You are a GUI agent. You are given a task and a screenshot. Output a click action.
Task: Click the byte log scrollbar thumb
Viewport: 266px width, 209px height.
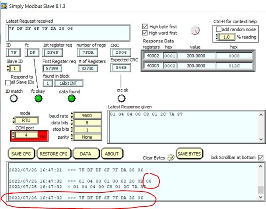click(x=261, y=190)
